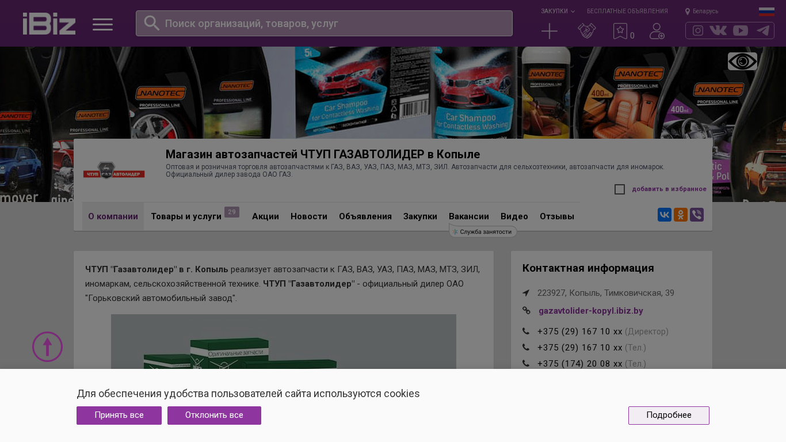Open favorites star bookmark icon
The image size is (786, 442).
(620, 31)
